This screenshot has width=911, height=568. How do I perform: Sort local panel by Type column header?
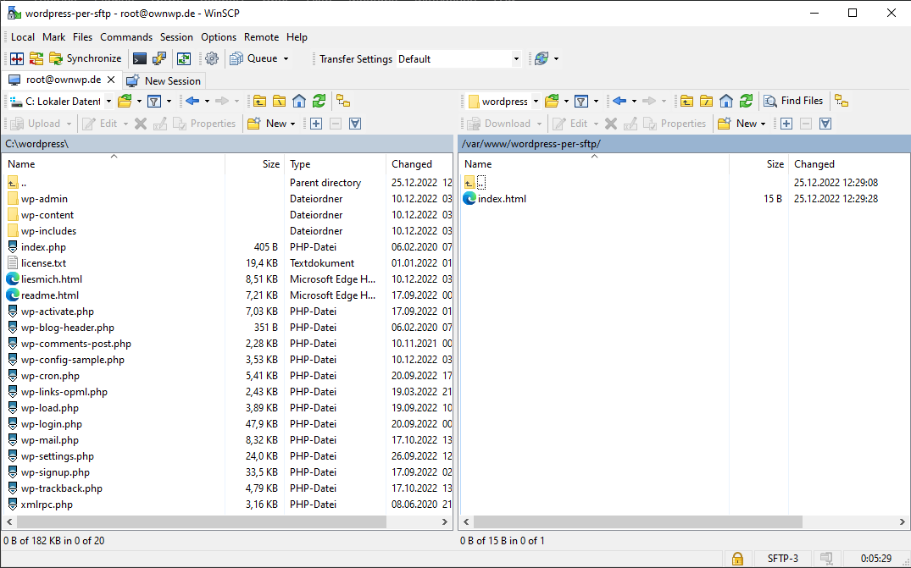point(335,164)
